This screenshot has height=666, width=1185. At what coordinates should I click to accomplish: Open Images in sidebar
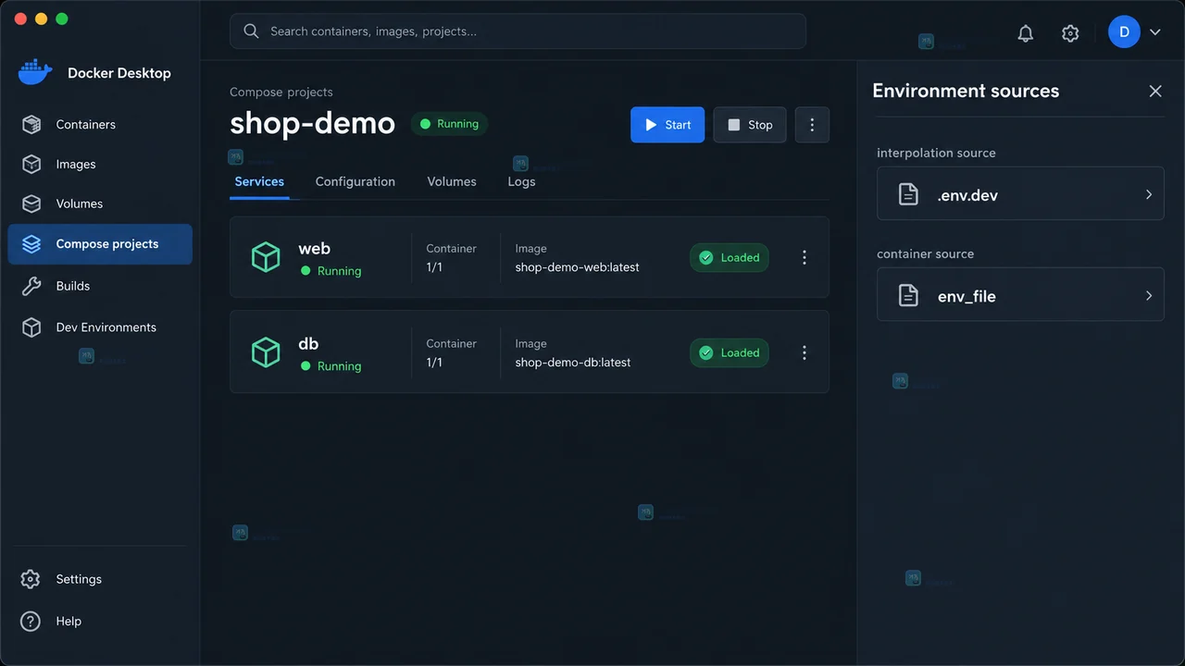pos(100,164)
